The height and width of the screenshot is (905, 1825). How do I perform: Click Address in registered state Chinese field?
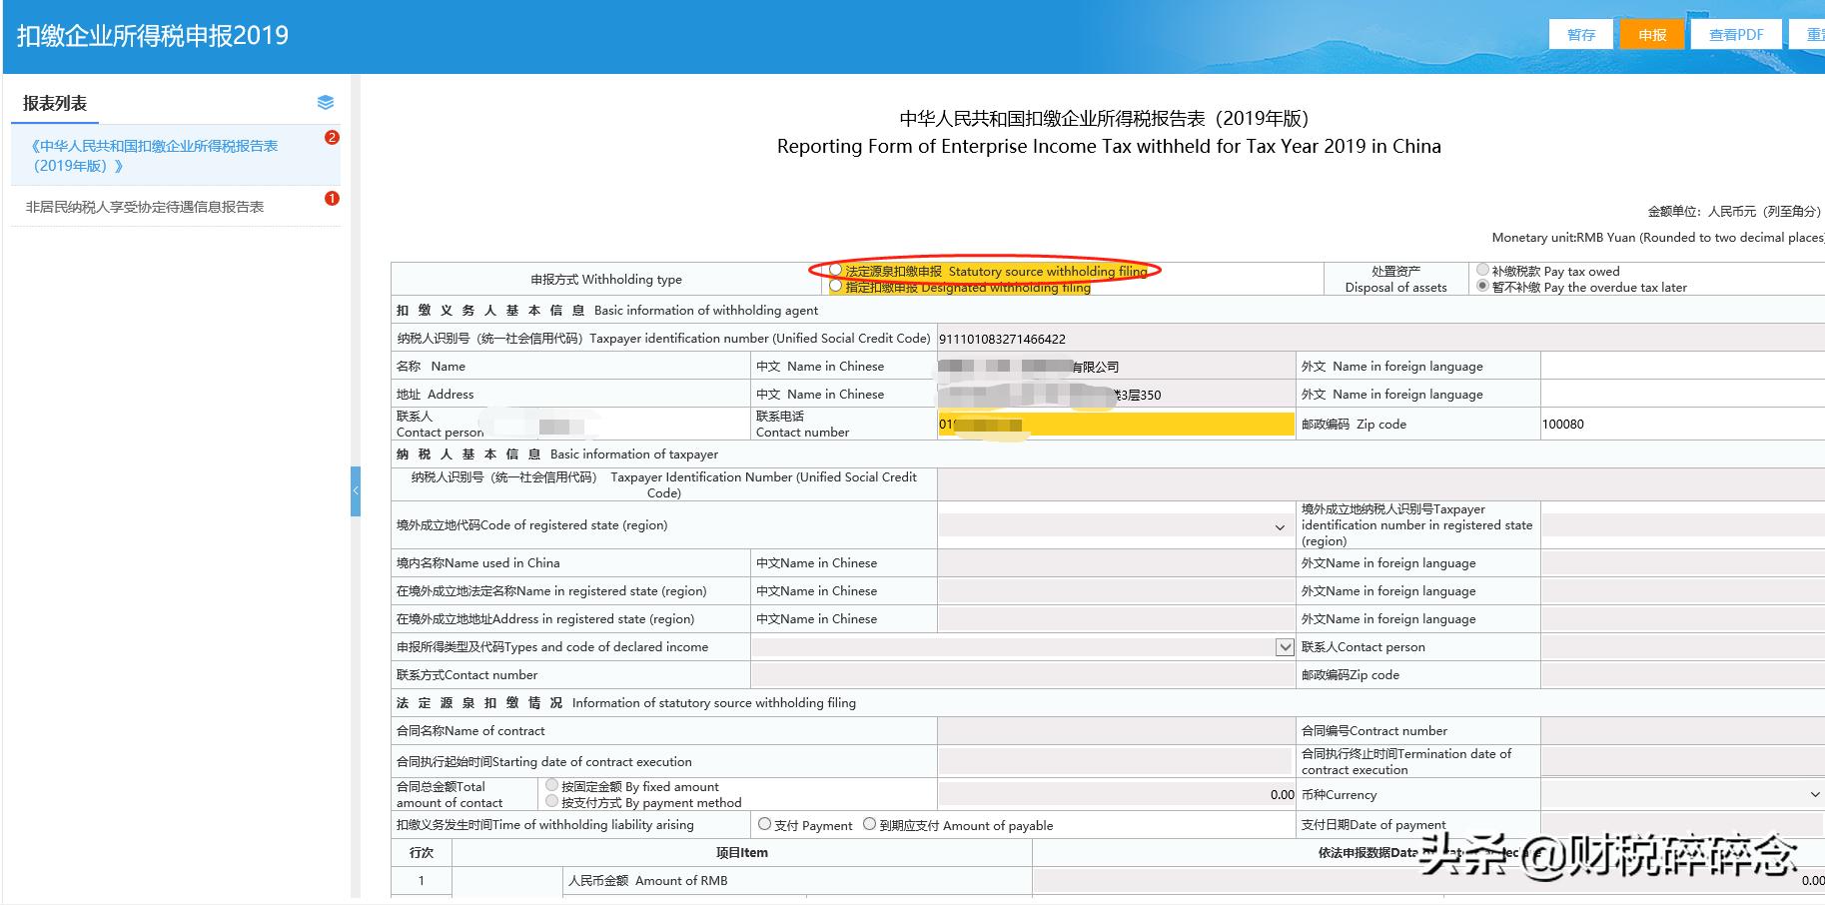click(1116, 619)
